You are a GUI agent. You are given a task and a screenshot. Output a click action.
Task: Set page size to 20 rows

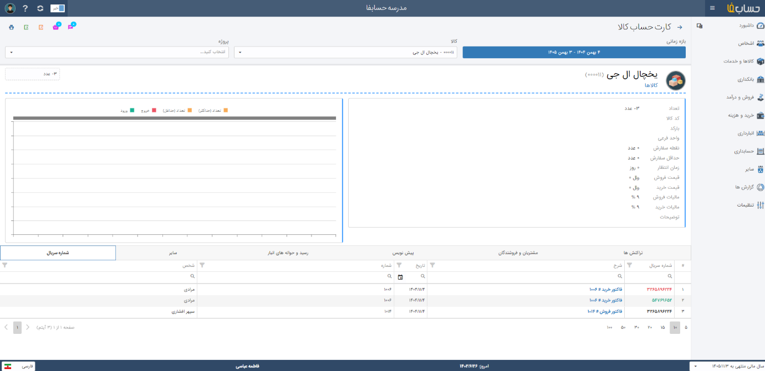point(650,327)
